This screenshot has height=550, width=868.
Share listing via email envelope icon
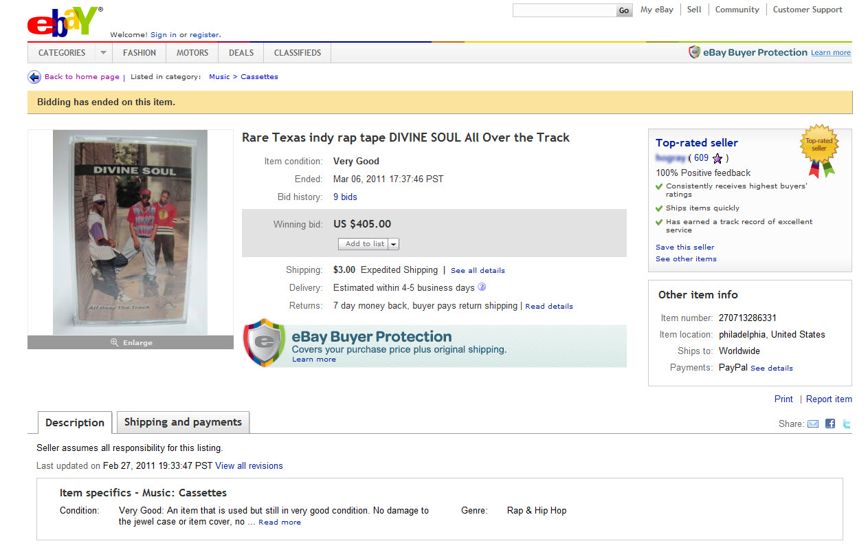tap(813, 423)
